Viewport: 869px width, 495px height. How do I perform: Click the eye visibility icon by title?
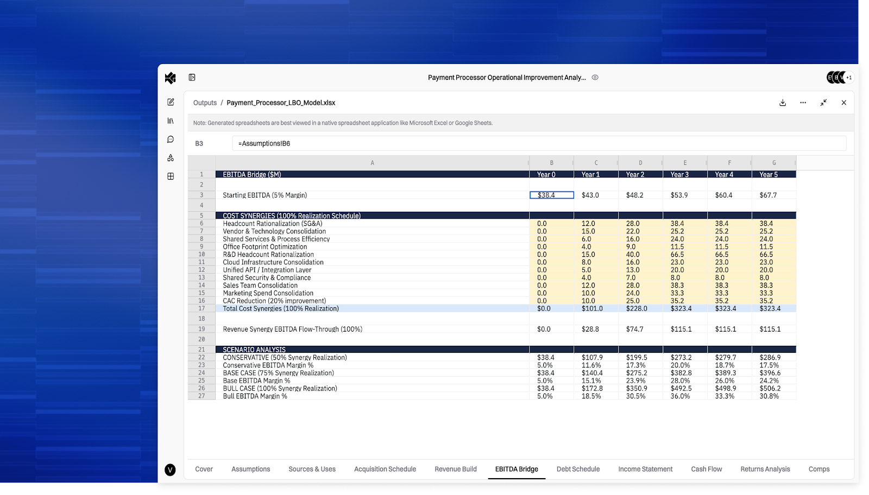point(595,78)
